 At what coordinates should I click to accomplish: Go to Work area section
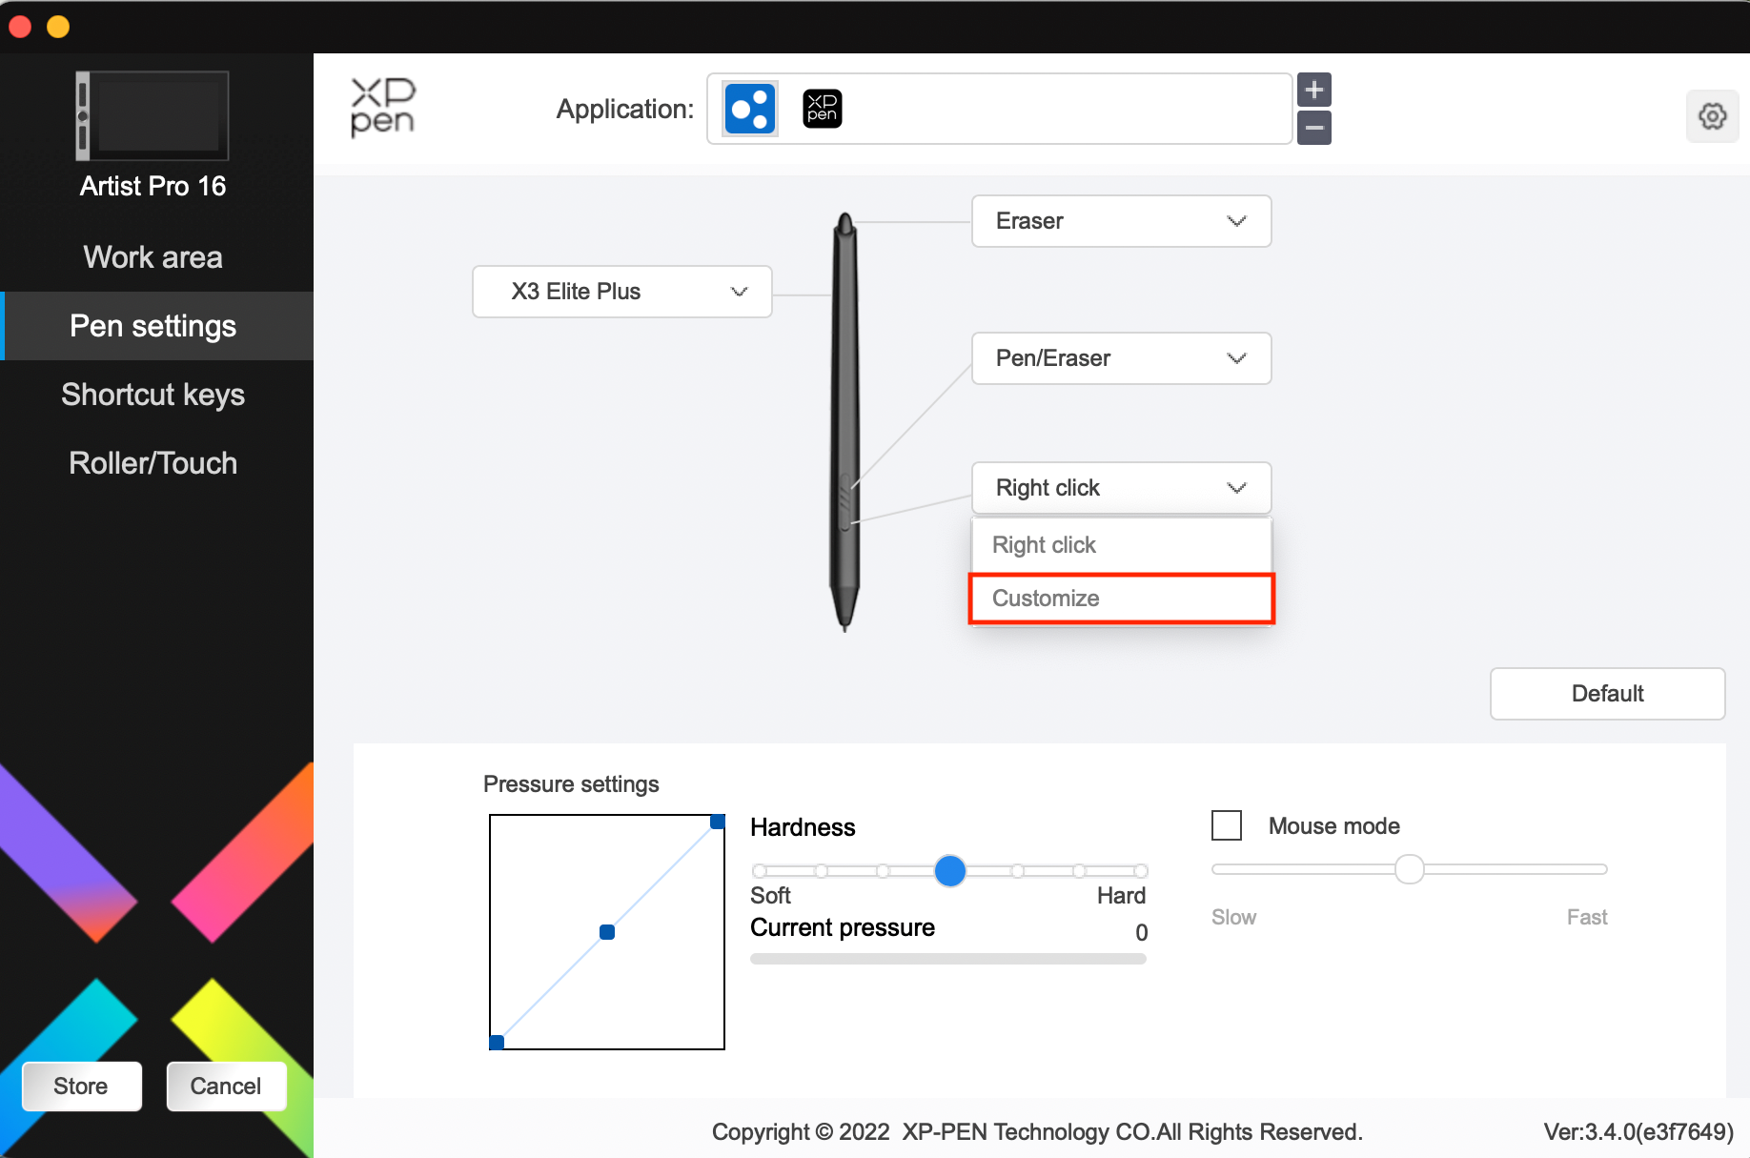(x=153, y=257)
